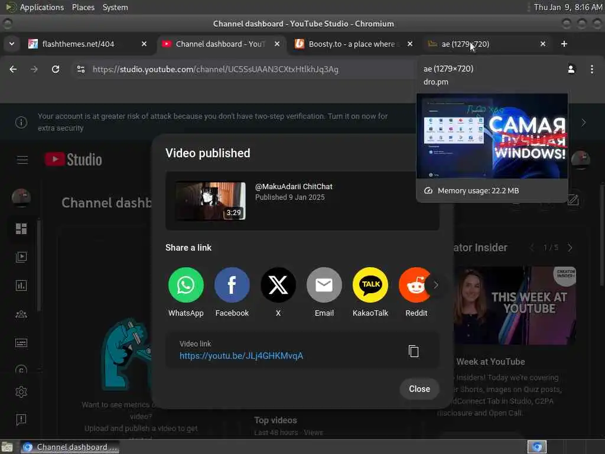Open Chromium three-dot menu
Image resolution: width=605 pixels, height=454 pixels.
[x=592, y=69]
